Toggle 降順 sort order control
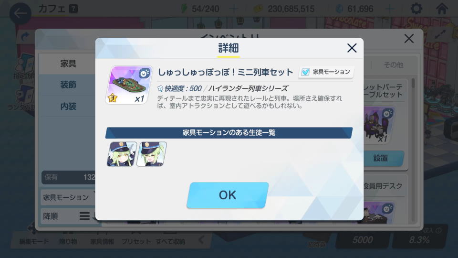This screenshot has height=258, width=458. [x=68, y=216]
